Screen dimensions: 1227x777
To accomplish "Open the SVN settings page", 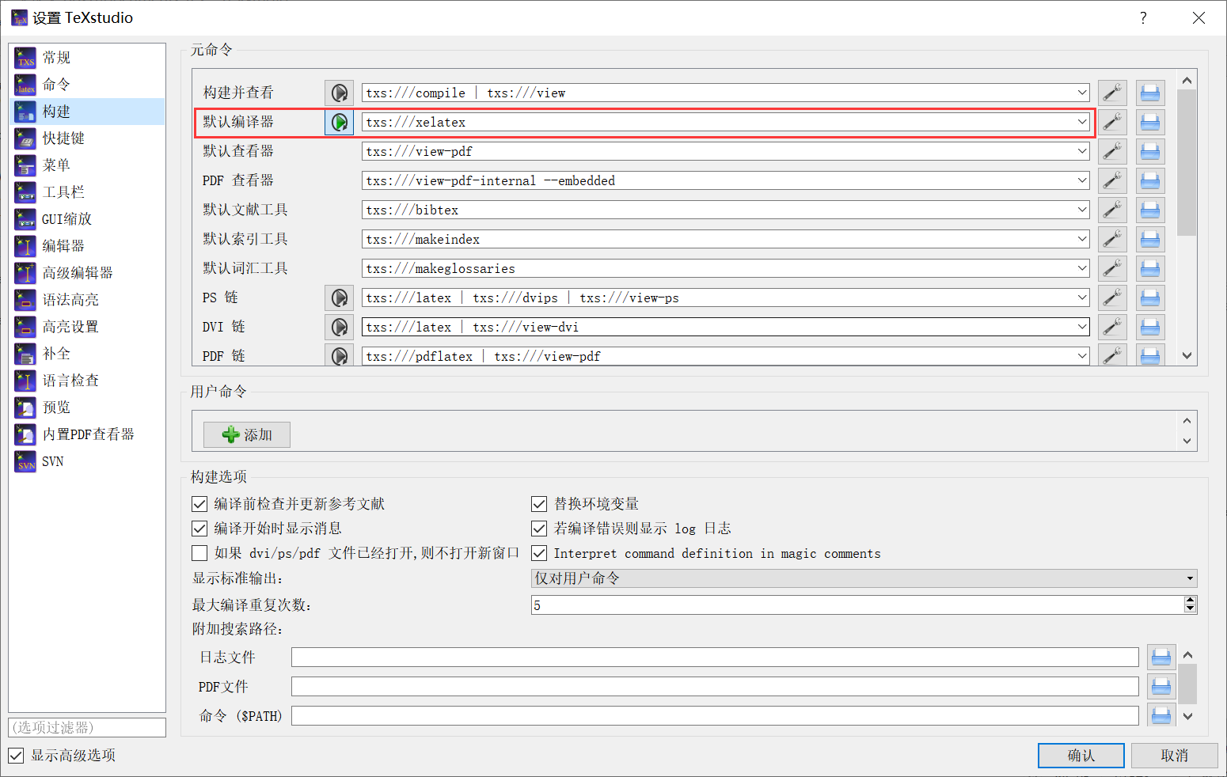I will 87,461.
